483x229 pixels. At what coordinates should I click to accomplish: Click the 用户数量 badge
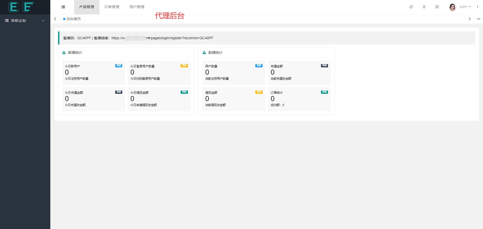(259, 66)
